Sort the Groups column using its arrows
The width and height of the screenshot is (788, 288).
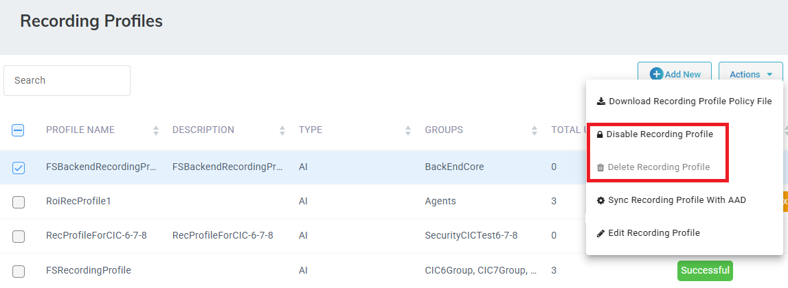[534, 130]
